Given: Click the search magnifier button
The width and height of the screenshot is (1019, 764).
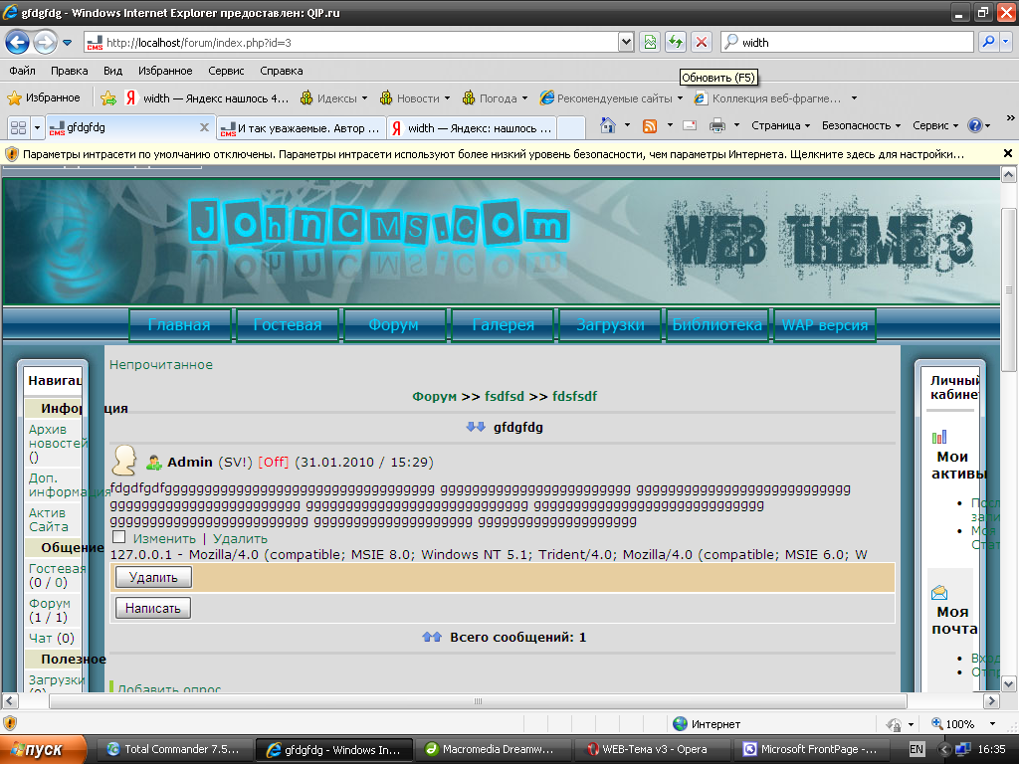Looking at the screenshot, I should pyautogui.click(x=988, y=43).
